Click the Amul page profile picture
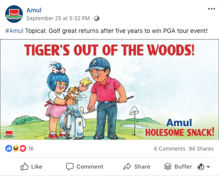This screenshot has height=180, width=219. click(14, 14)
